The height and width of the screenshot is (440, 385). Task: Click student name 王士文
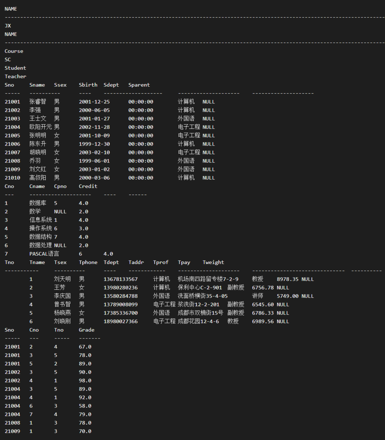pos(38,118)
